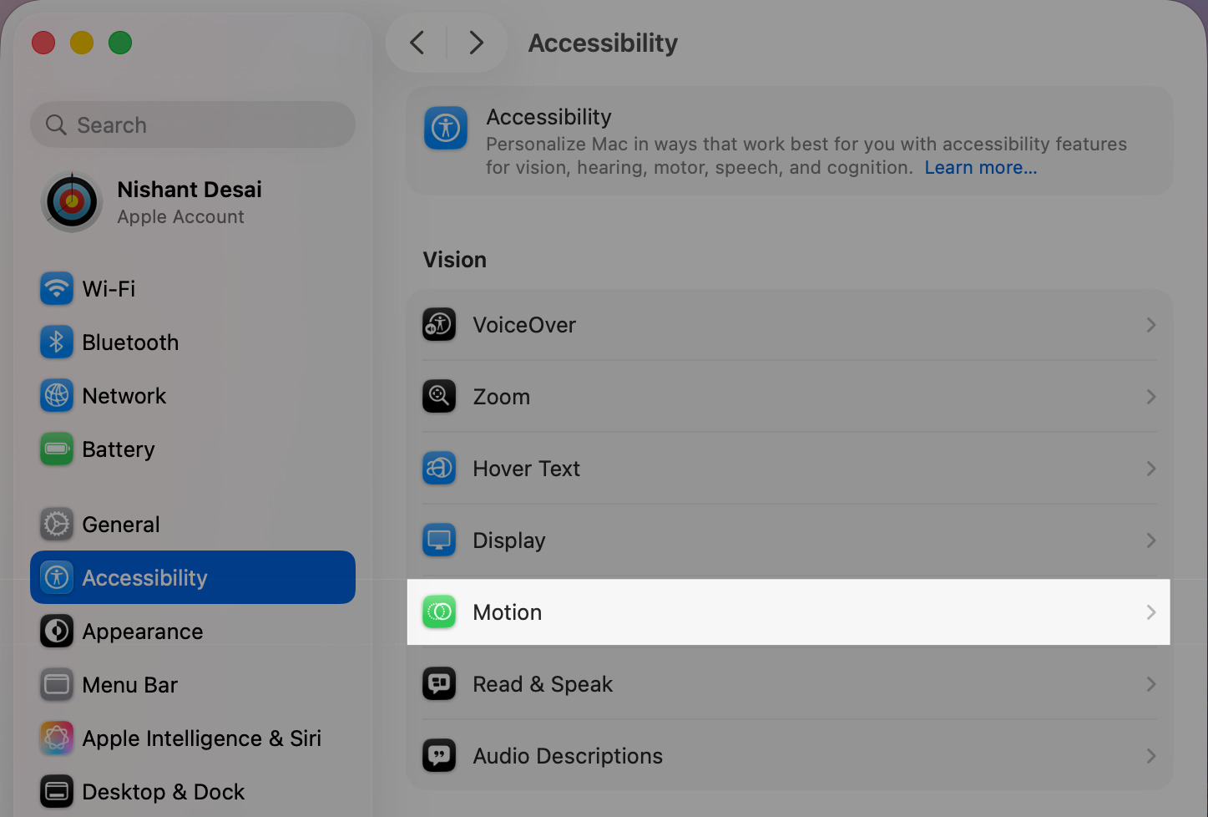Click the forward navigation arrow
The height and width of the screenshot is (817, 1208).
tap(477, 42)
